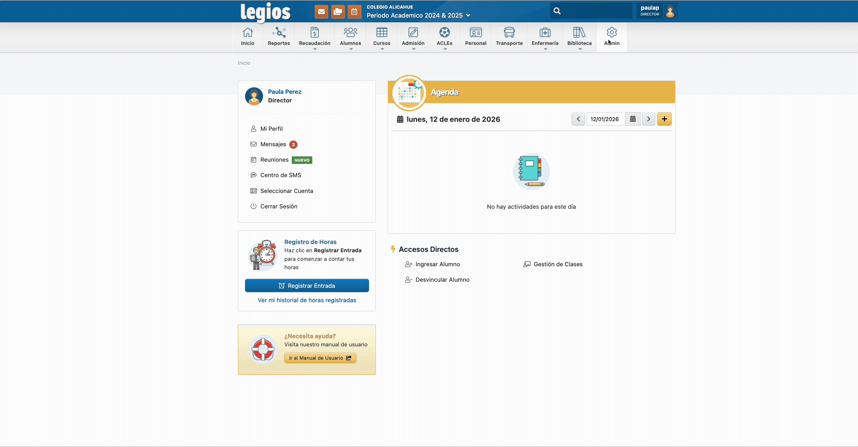Click Ir al Manual de Usuario button
Screen dimensions: 858x447
click(320, 358)
